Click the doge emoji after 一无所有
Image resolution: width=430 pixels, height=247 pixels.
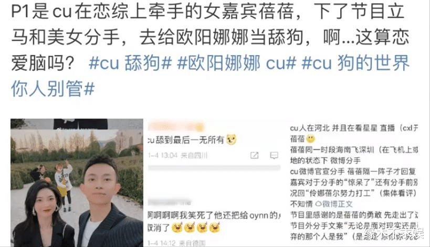231,140
